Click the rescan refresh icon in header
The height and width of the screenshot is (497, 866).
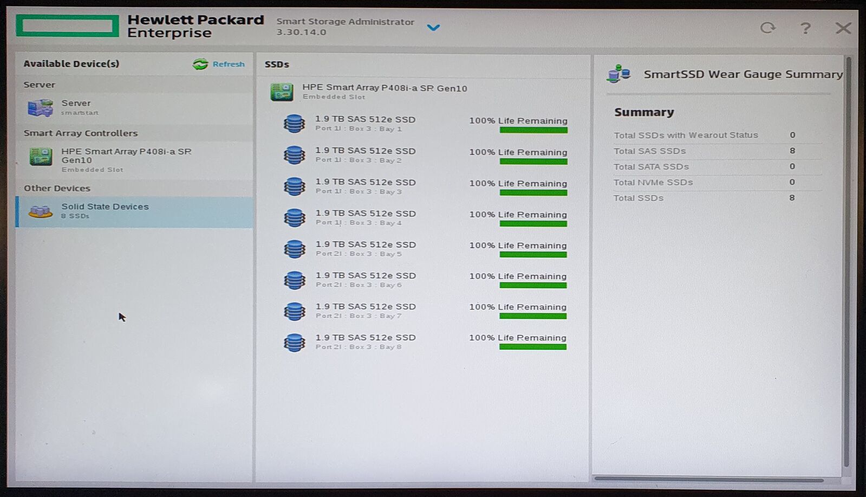767,28
